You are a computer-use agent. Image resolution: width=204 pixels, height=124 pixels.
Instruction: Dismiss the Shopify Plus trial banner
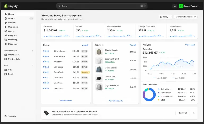tap(194, 113)
